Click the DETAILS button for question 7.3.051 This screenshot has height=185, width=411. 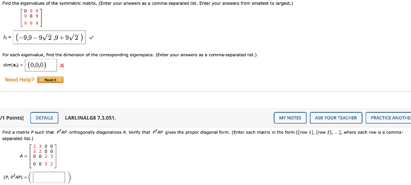coord(44,118)
